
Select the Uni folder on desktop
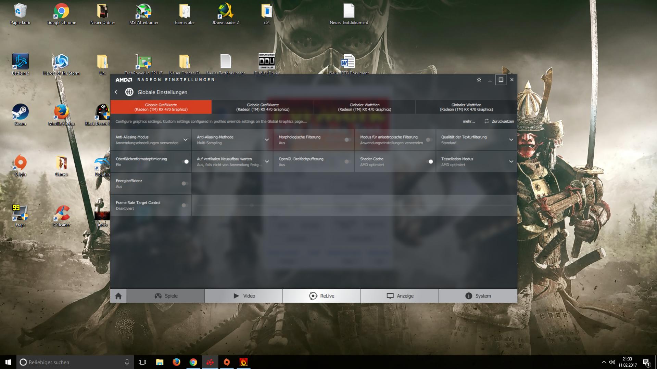click(102, 65)
